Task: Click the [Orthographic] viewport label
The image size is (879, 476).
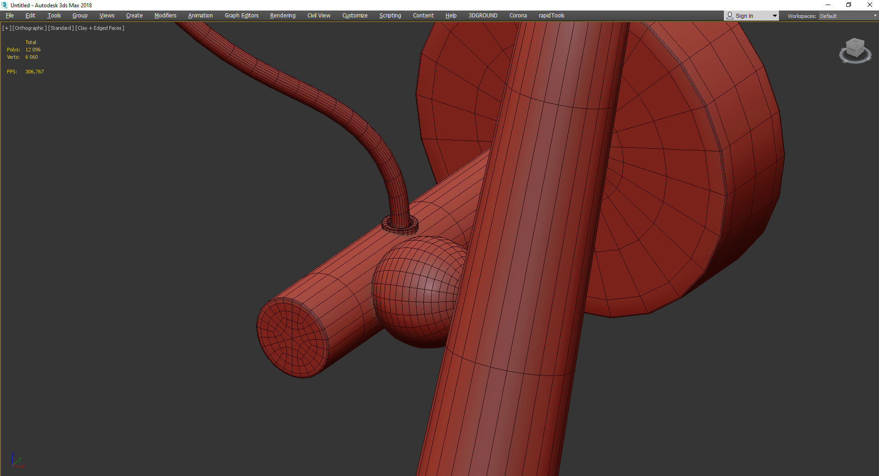Action: click(x=29, y=28)
